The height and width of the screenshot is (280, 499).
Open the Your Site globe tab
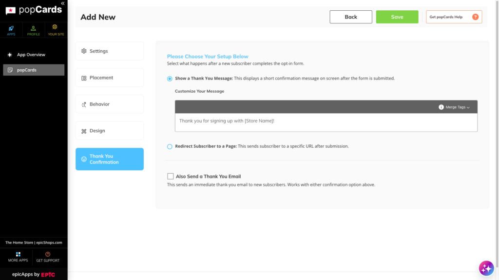[x=56, y=30]
